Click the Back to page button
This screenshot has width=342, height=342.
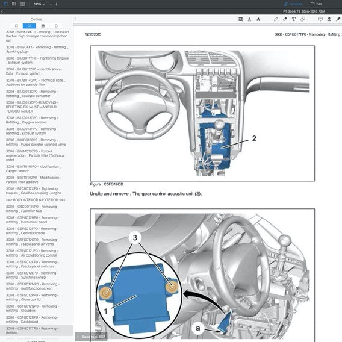91,337
